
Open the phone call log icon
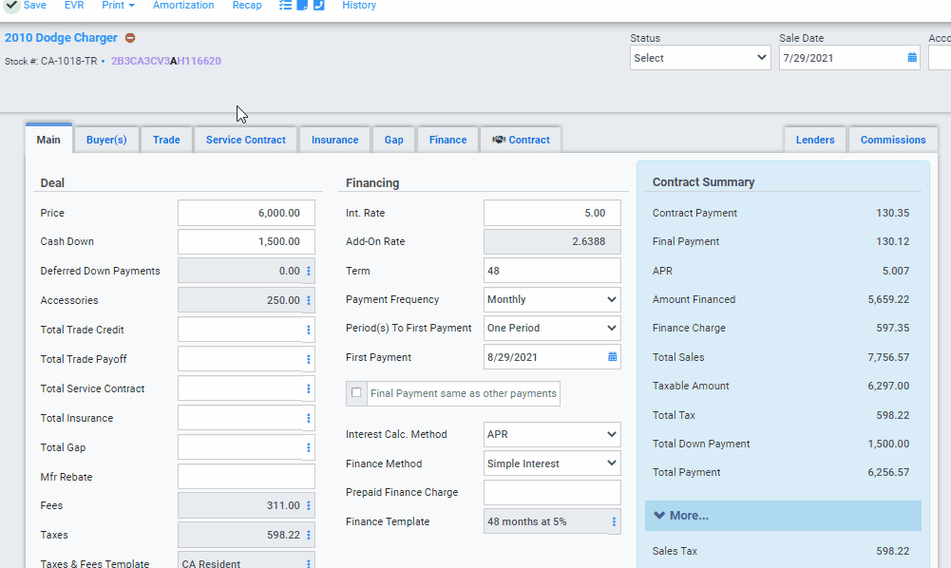[x=319, y=5]
